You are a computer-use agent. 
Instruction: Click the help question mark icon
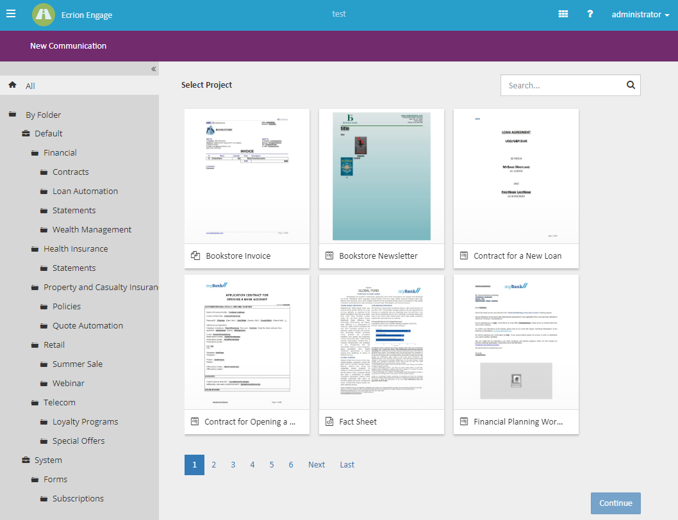point(590,13)
